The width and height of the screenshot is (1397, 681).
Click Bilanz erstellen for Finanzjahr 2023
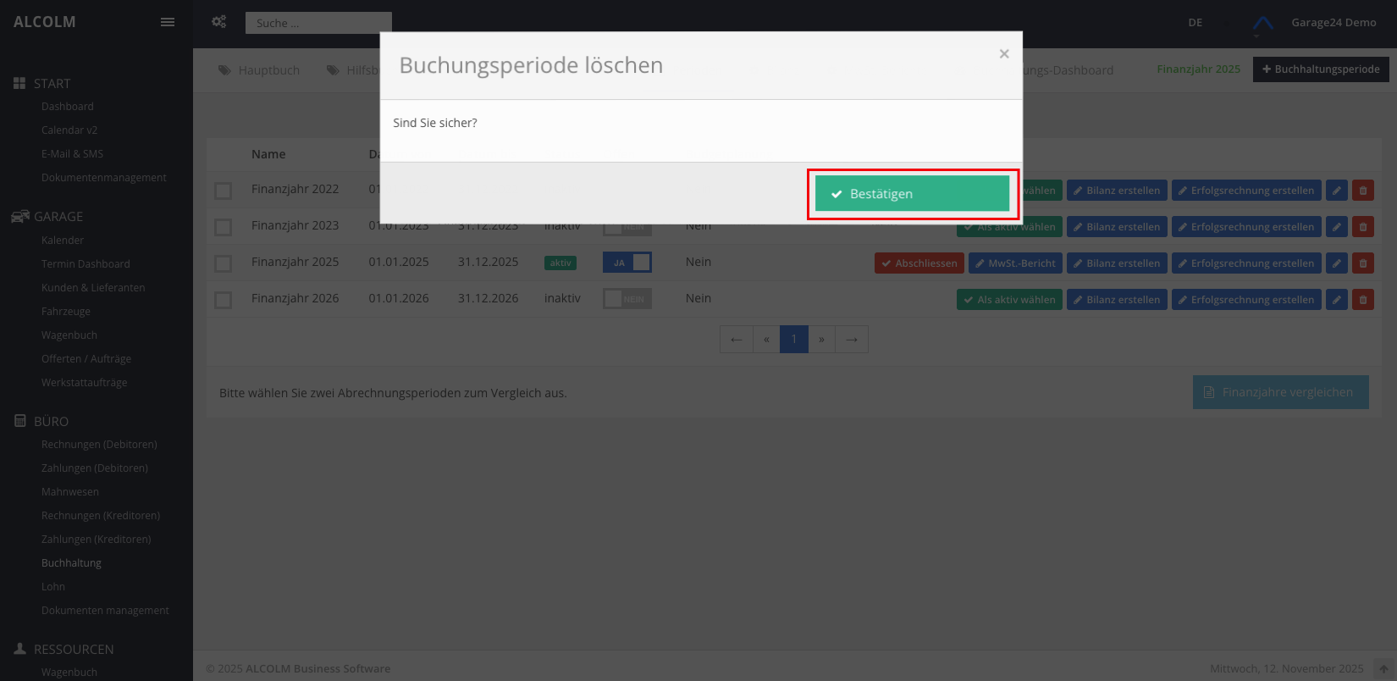click(x=1117, y=227)
